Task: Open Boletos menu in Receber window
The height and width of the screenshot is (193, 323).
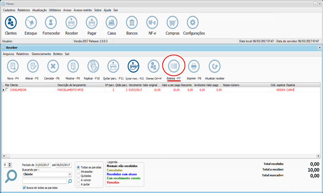Action: click(58, 54)
